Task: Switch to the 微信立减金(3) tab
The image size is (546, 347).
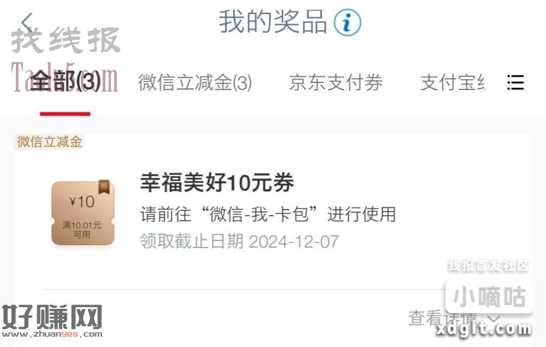Action: (x=195, y=82)
